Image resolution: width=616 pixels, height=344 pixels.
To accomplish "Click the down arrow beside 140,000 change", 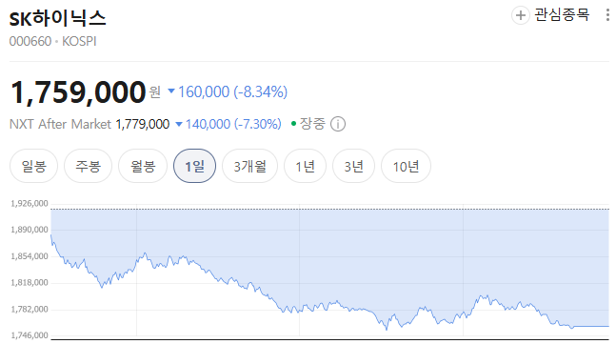I will (179, 124).
